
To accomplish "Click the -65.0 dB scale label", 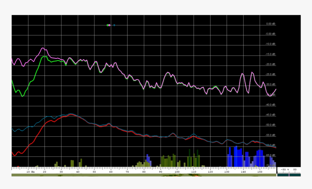I will pos(270,155).
